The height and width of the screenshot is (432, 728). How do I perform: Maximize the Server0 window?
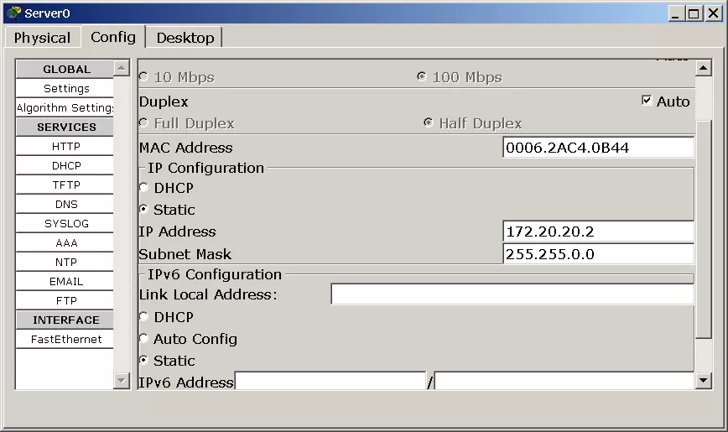tap(694, 13)
